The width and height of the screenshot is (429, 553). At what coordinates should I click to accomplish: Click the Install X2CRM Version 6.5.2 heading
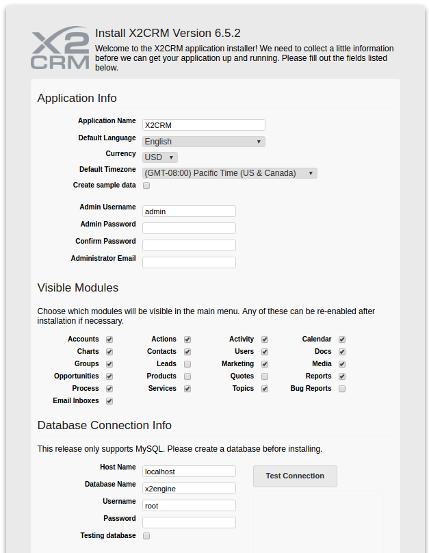pyautogui.click(x=168, y=33)
